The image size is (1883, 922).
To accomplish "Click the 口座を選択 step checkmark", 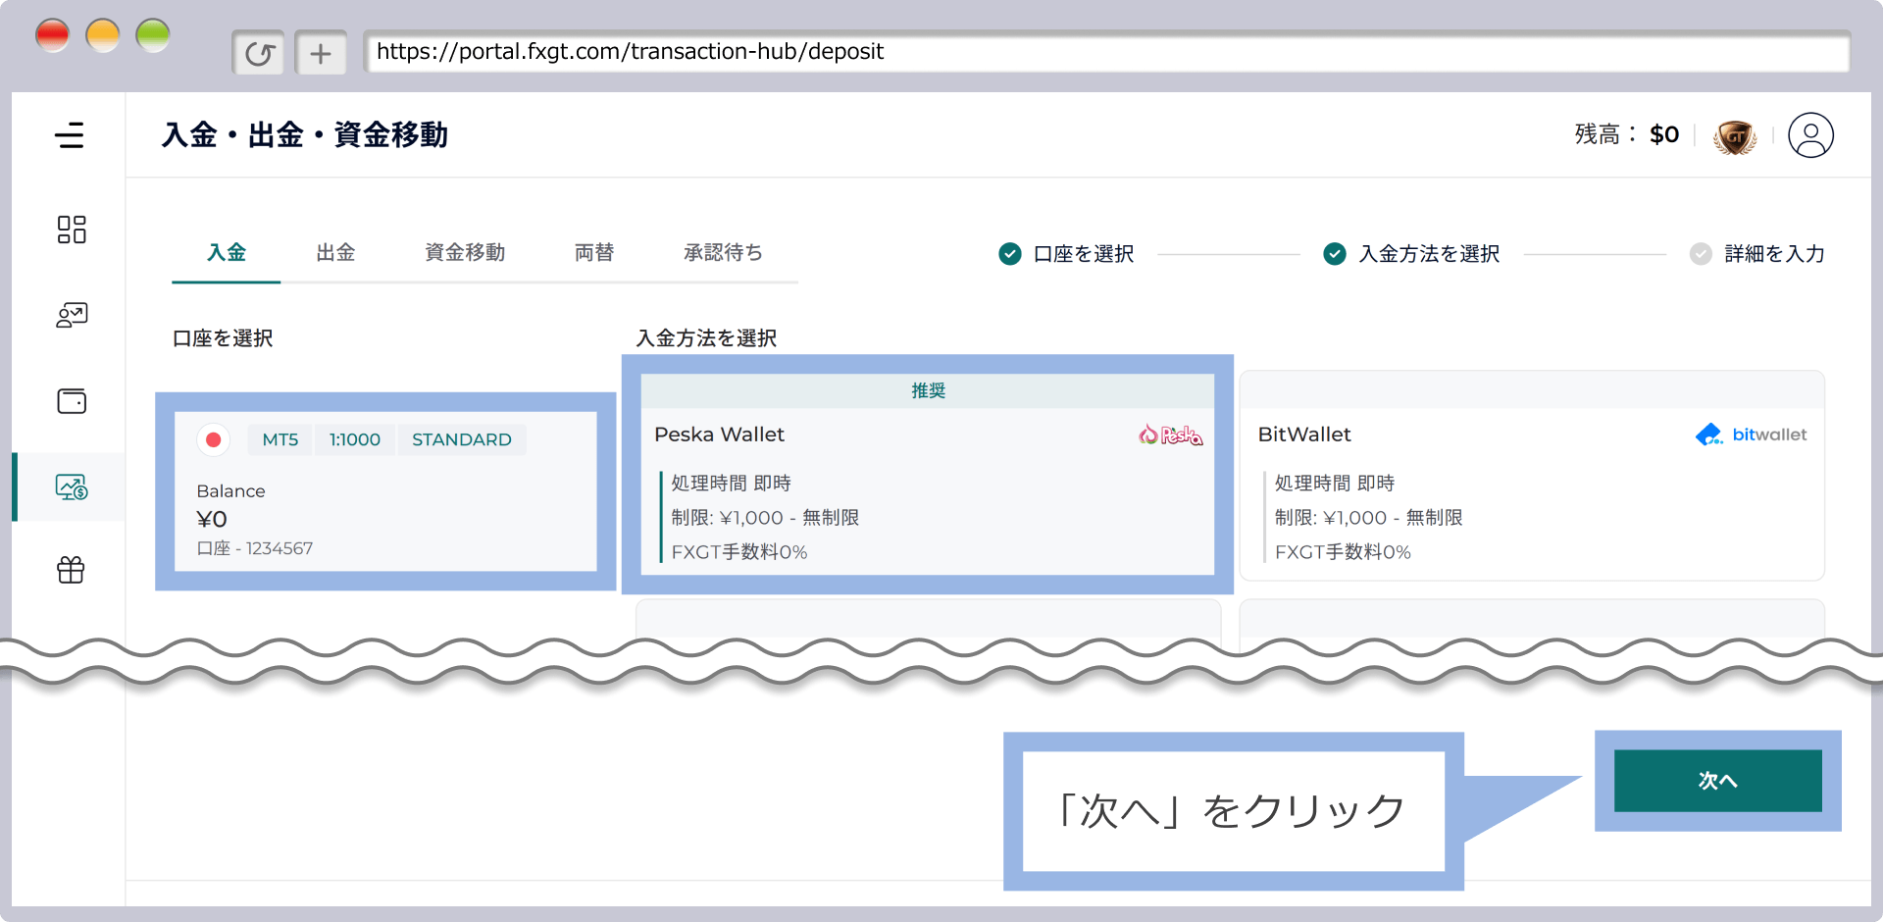I will [x=1010, y=254].
